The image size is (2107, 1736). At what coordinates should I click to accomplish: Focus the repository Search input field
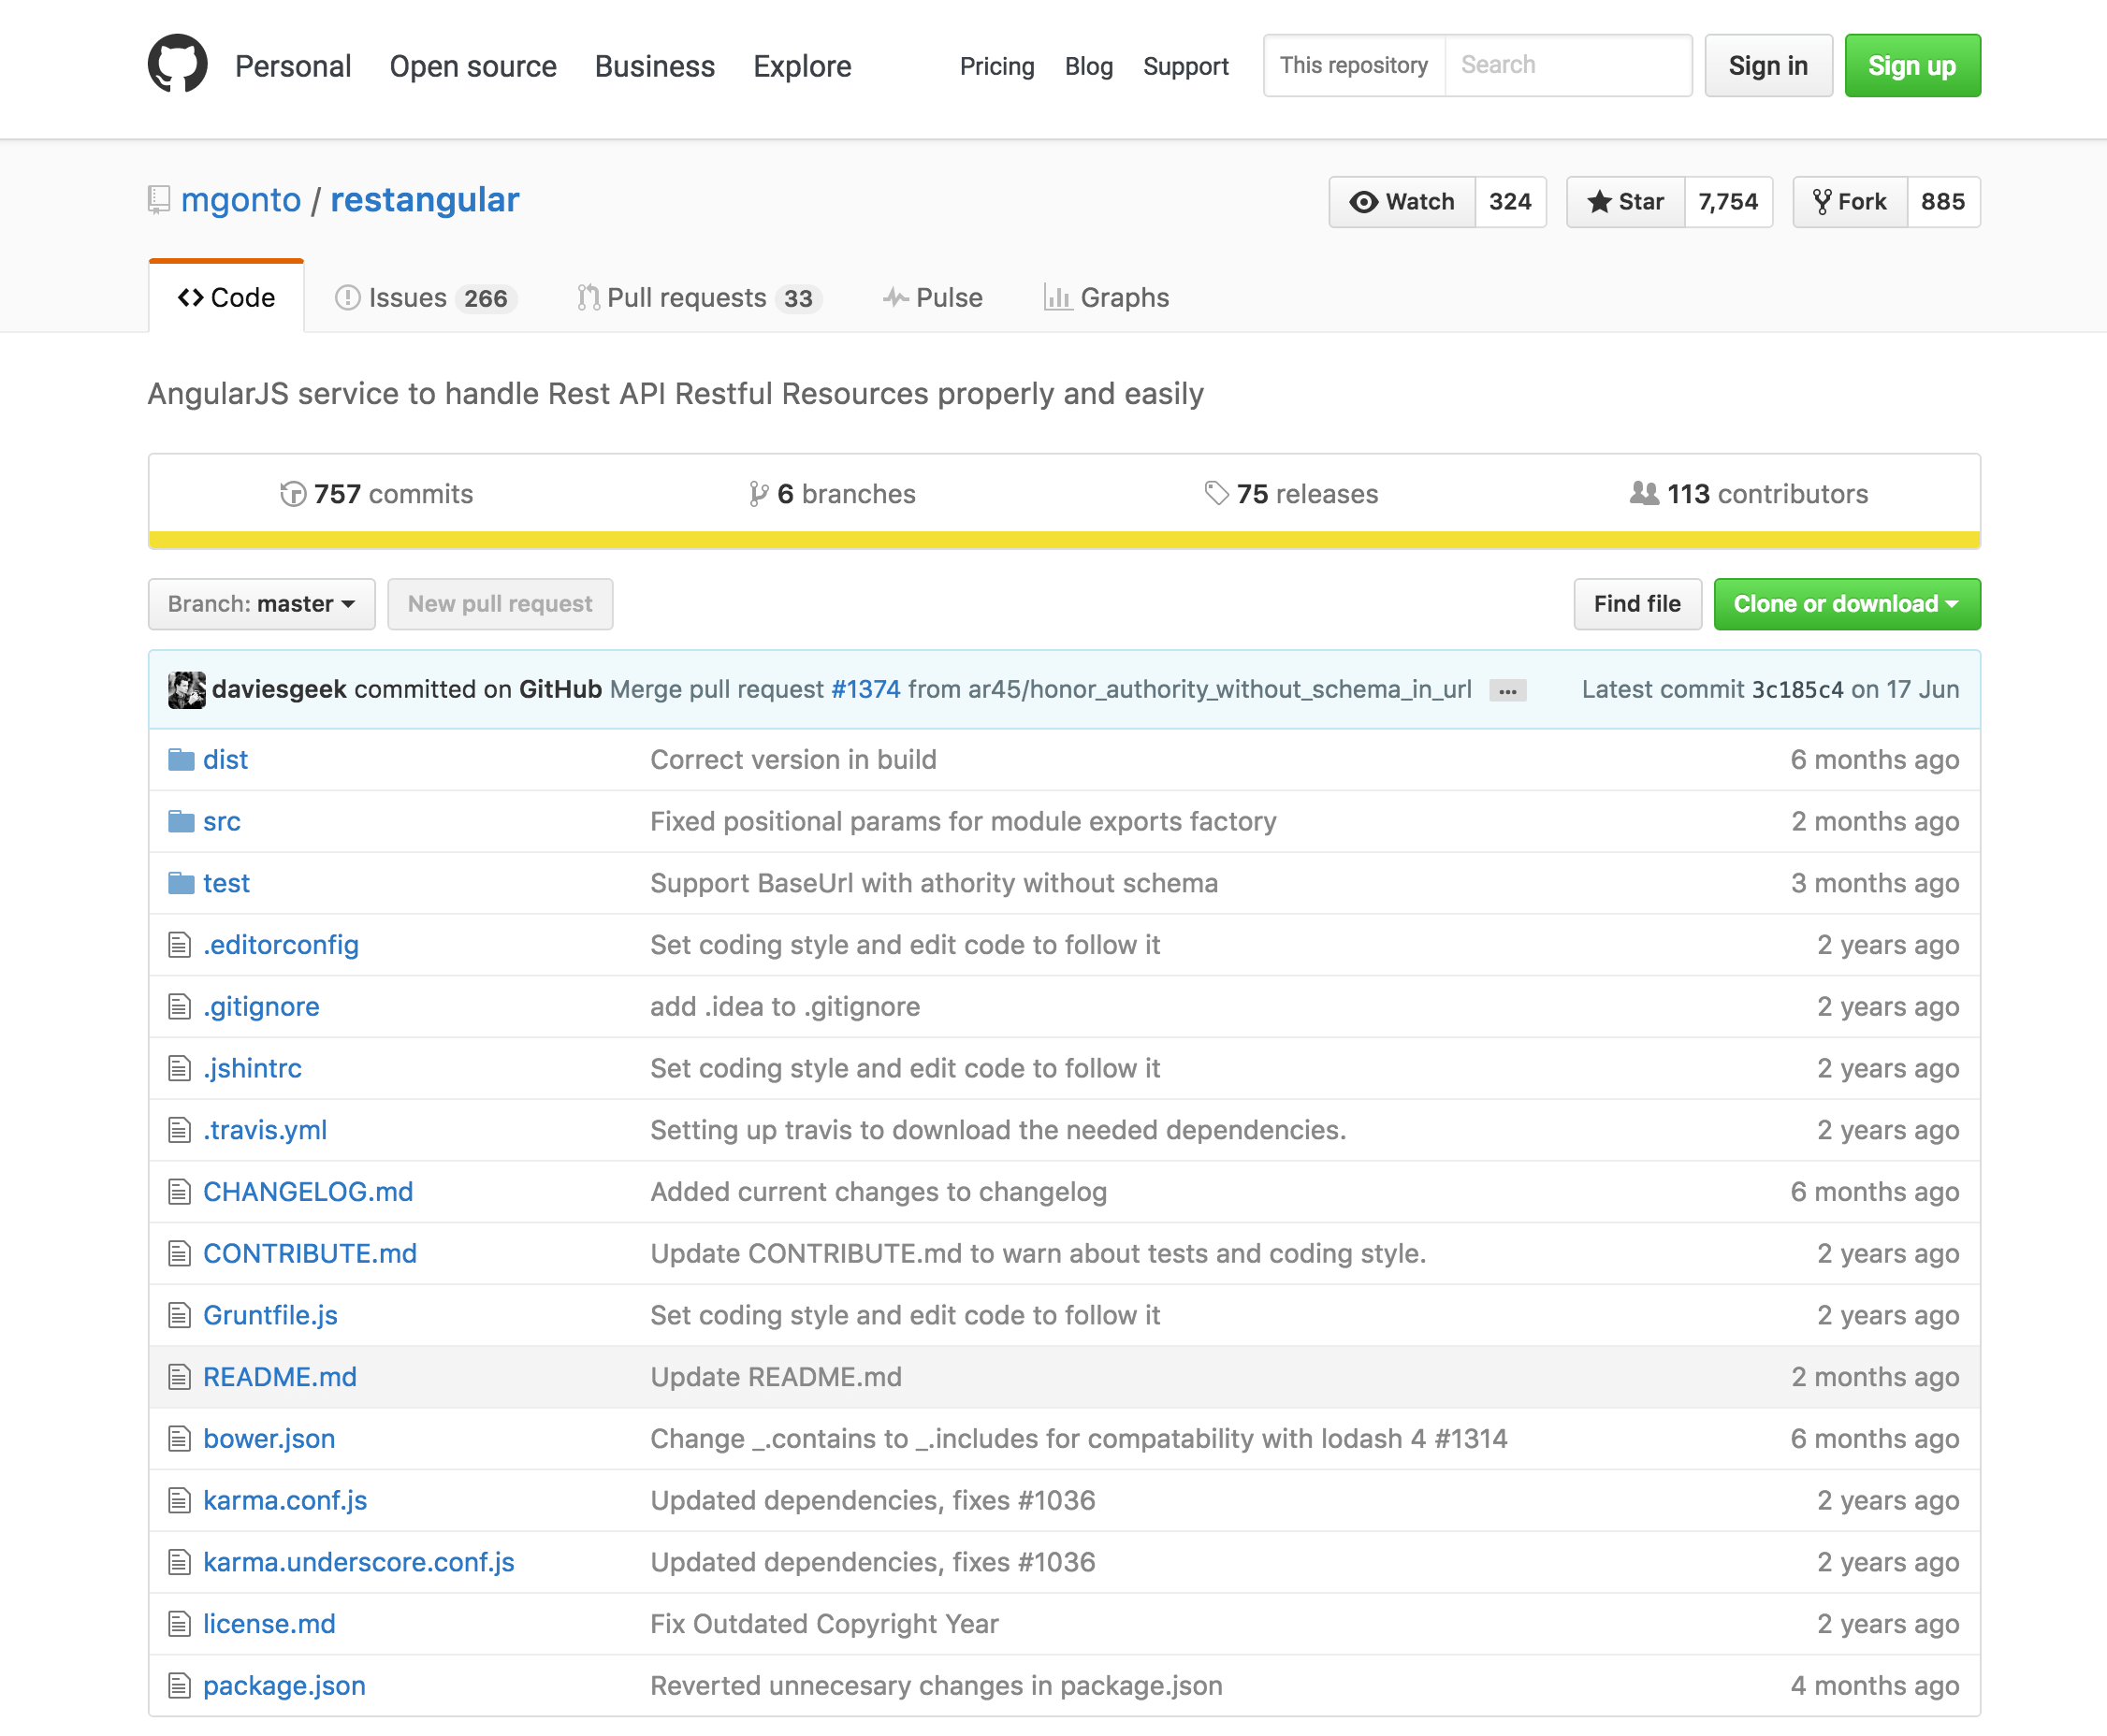tap(1567, 65)
